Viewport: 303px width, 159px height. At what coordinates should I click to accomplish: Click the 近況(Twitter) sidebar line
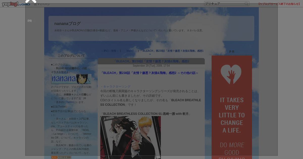point(60,107)
